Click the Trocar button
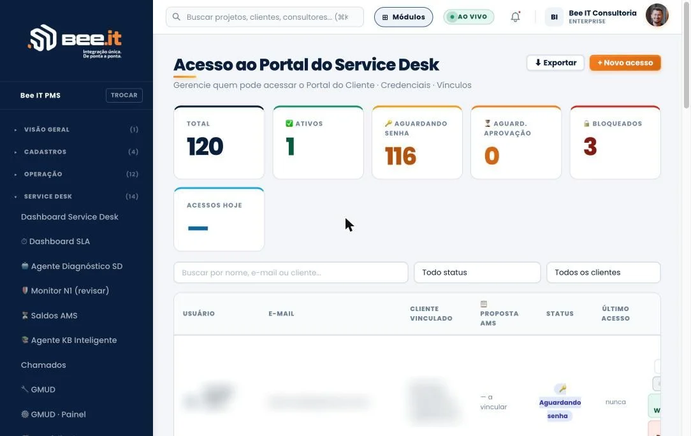Viewport: 691px width, 436px height. pos(124,95)
